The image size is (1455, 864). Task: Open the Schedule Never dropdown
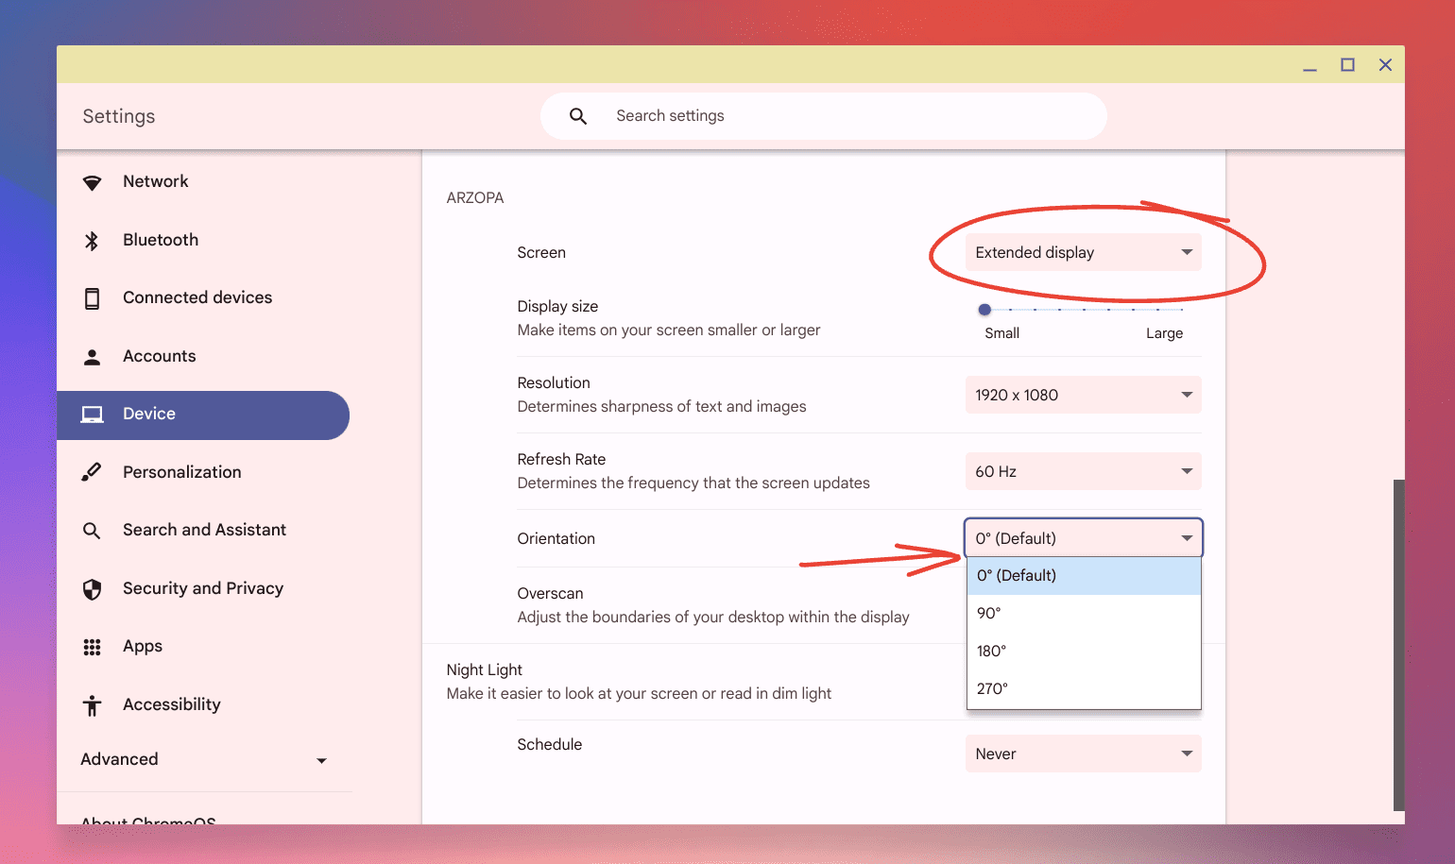[x=1083, y=754]
